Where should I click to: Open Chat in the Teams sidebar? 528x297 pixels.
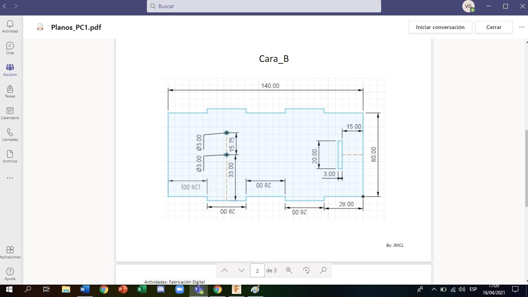[x=10, y=48]
